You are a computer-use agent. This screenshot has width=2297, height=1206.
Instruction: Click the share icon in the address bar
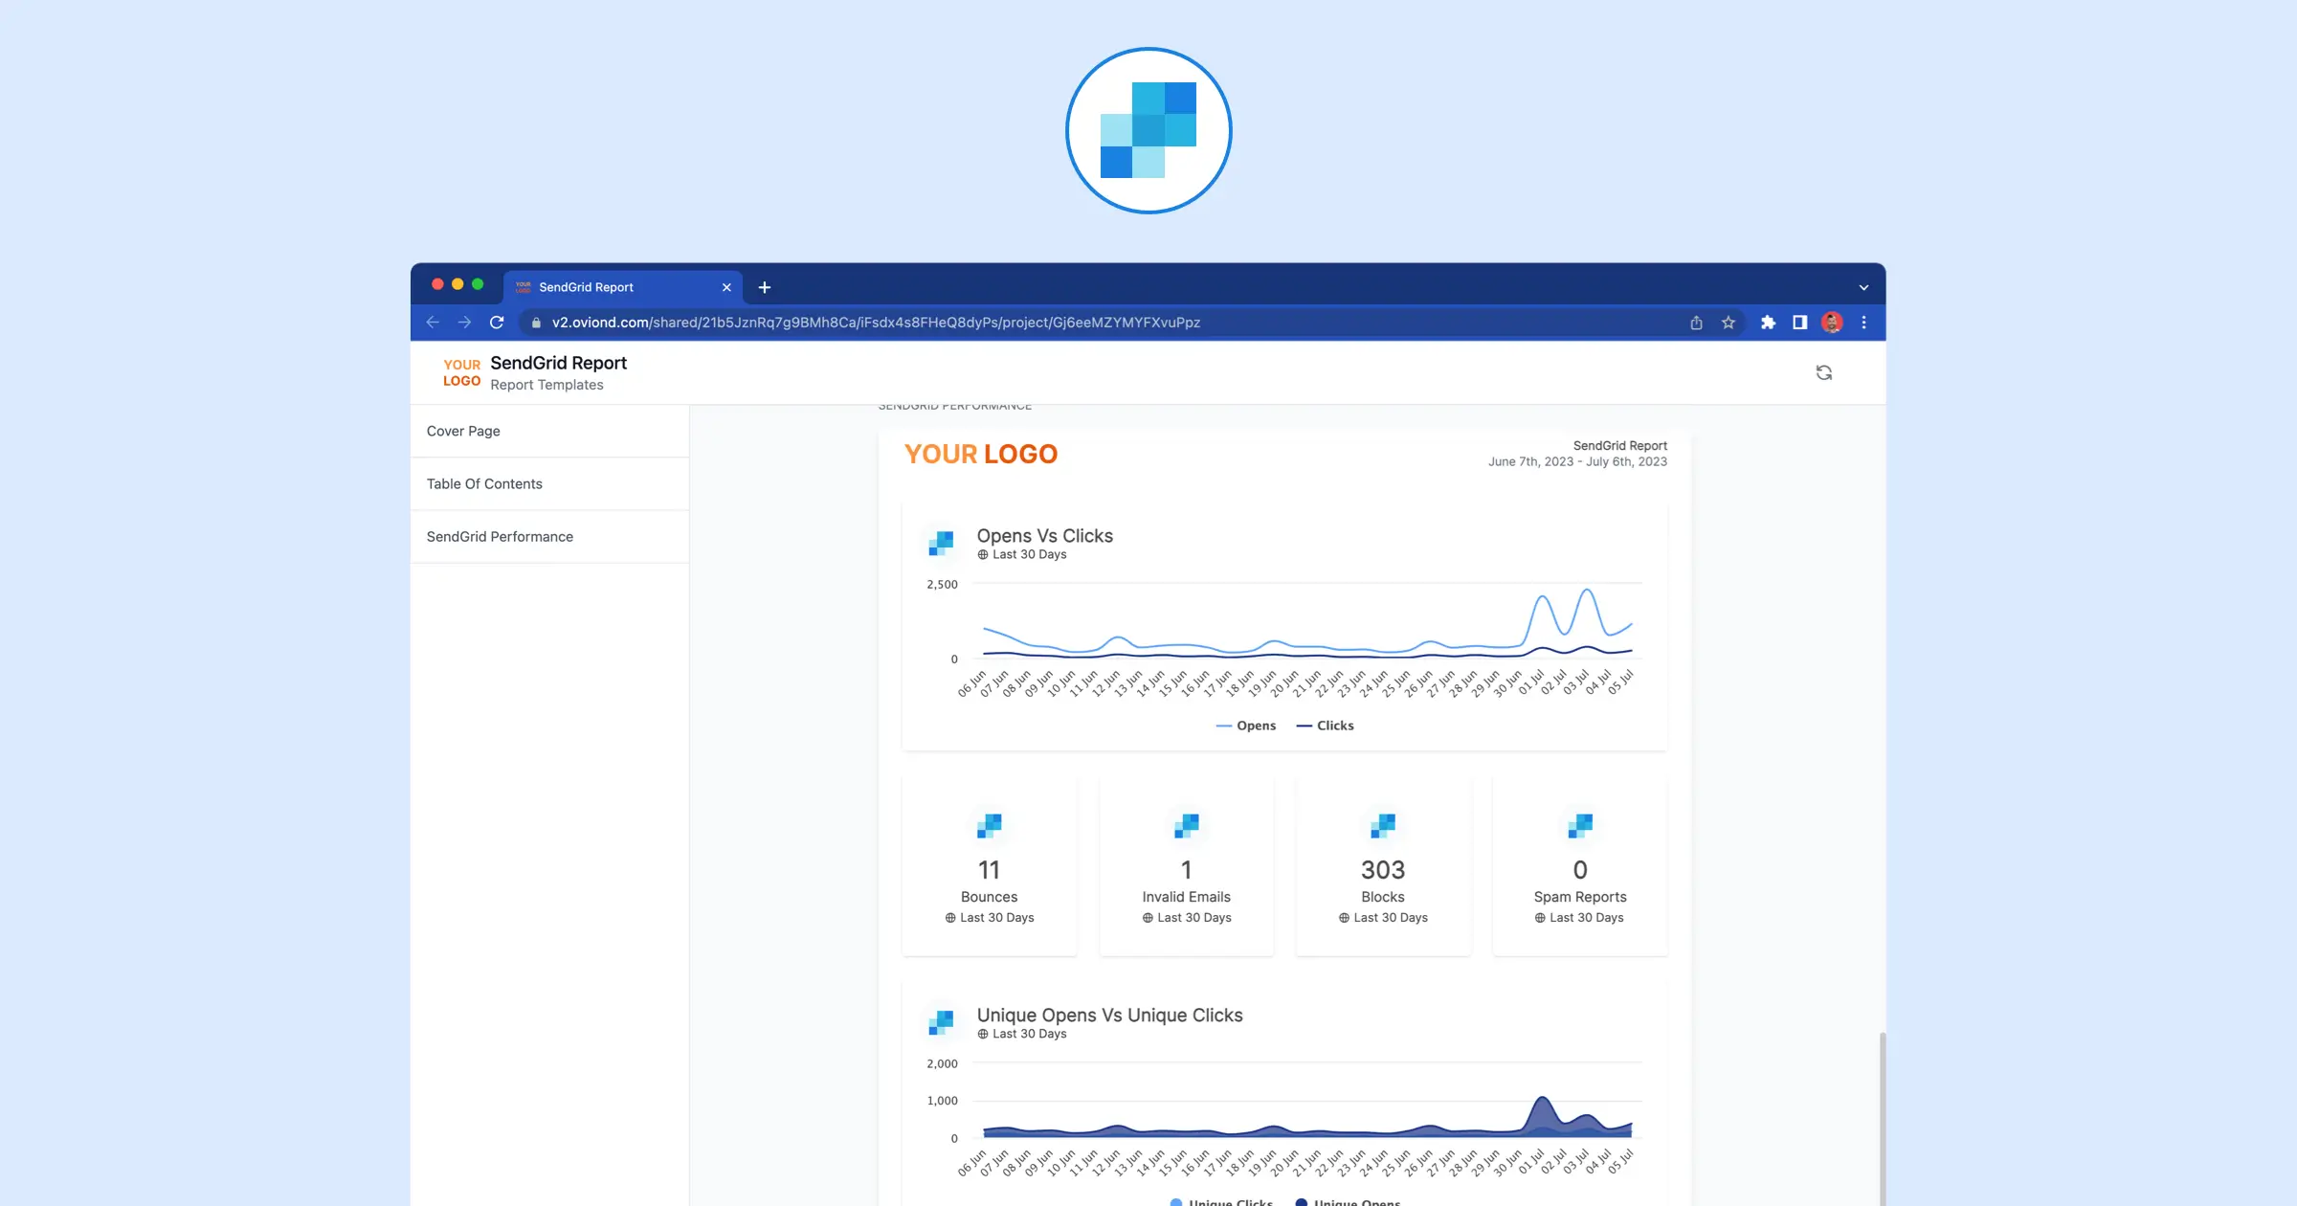pyautogui.click(x=1696, y=323)
